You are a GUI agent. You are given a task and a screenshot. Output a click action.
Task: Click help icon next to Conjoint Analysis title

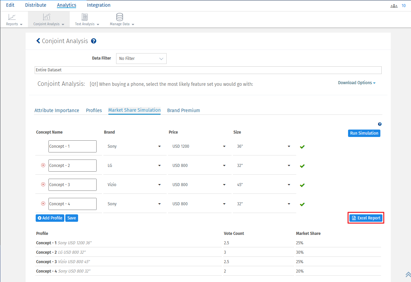[94, 41]
